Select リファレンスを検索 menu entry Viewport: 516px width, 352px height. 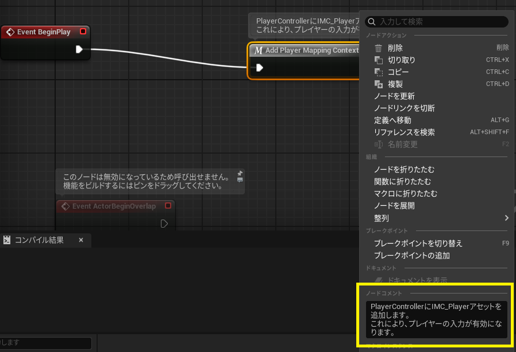[438, 132]
